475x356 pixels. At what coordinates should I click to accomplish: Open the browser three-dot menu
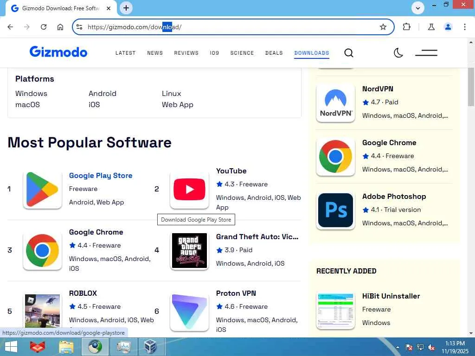465,27
